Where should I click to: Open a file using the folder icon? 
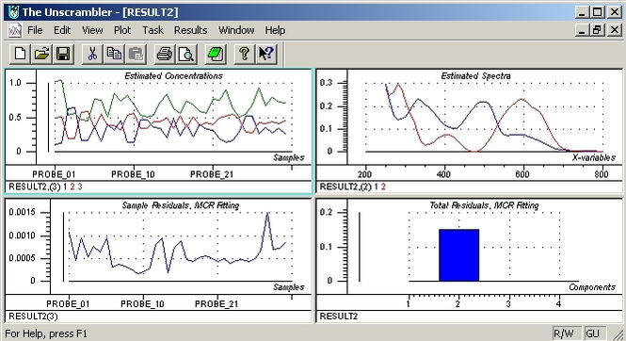(x=41, y=54)
